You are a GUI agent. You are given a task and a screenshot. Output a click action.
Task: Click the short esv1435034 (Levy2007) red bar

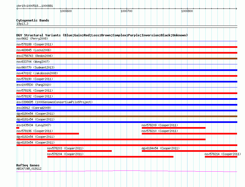(18, 128)
